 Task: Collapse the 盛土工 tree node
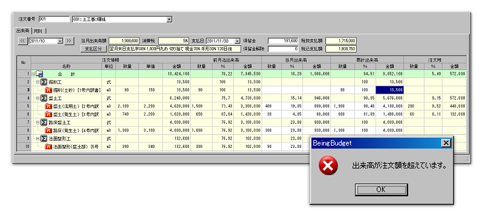point(38,98)
